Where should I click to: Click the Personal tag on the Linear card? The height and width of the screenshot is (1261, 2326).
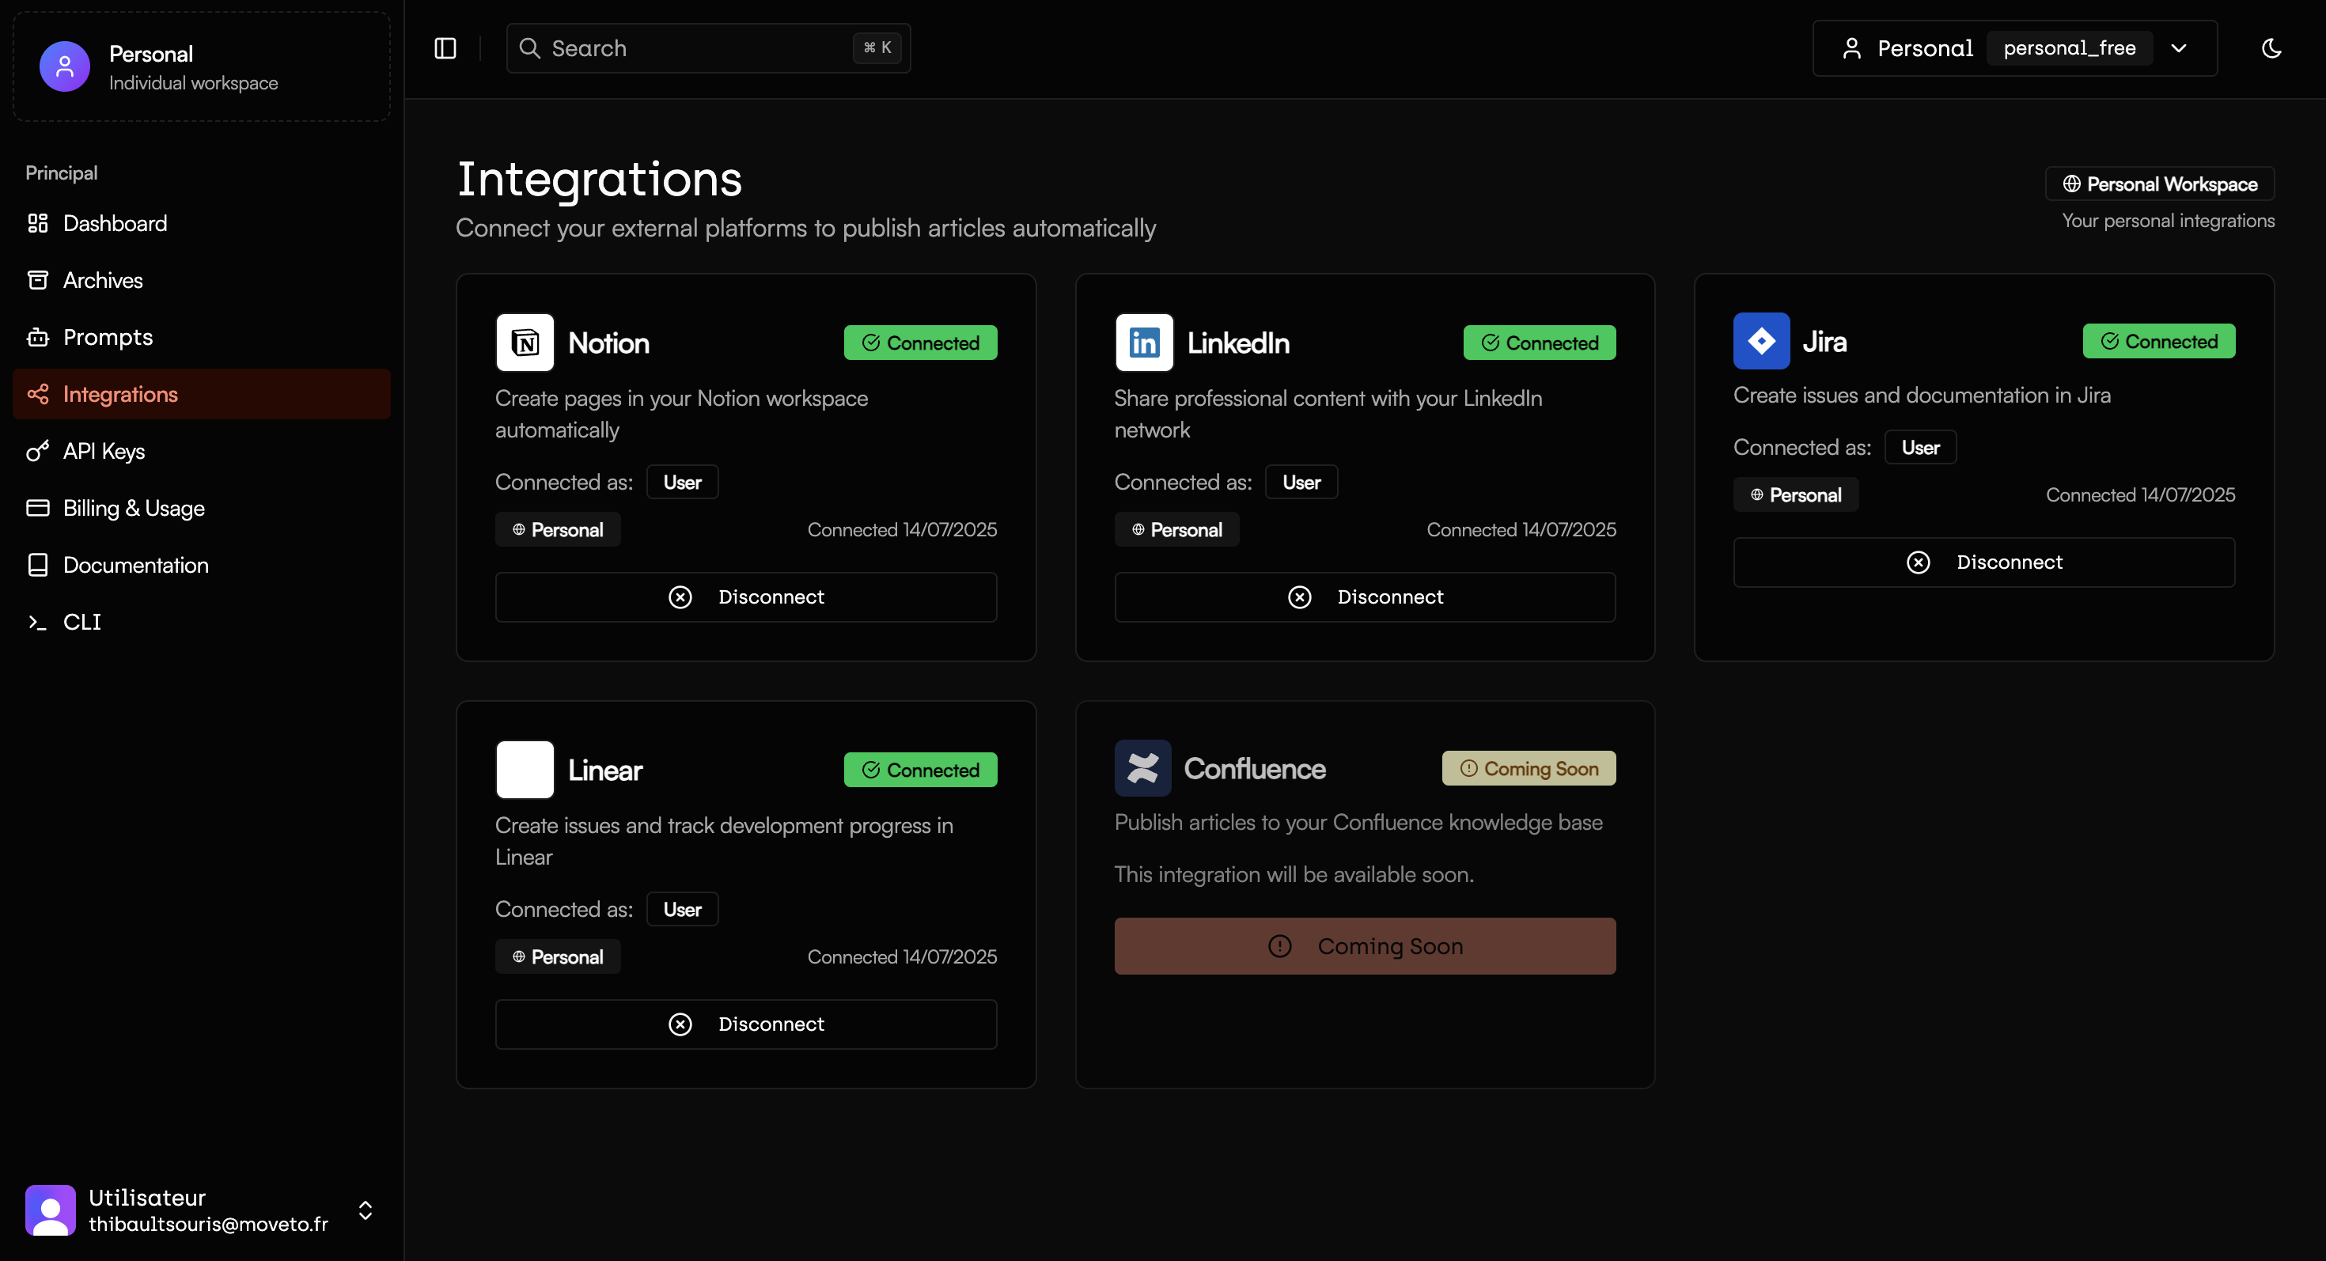pos(558,956)
